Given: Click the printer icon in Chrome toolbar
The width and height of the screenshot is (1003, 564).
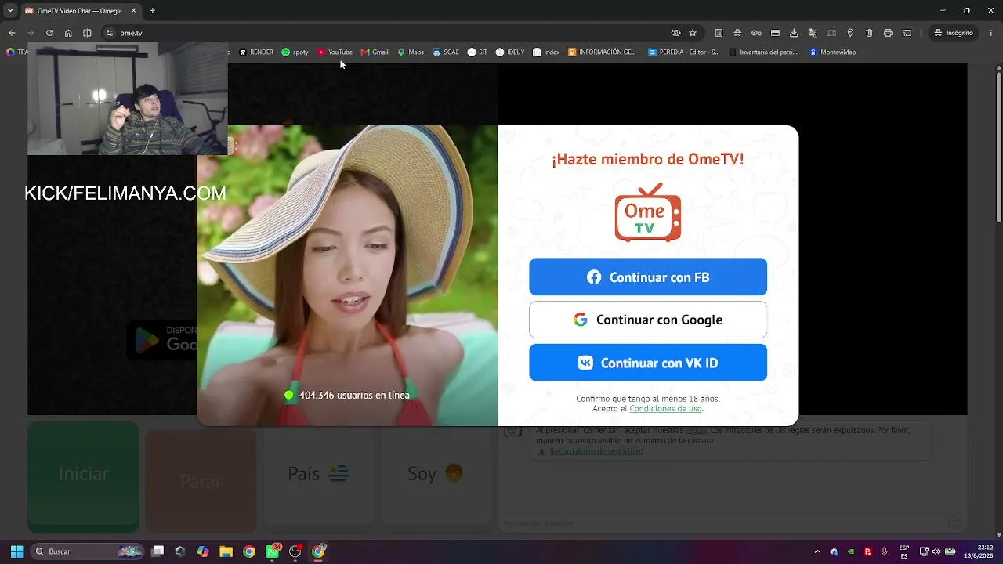Looking at the screenshot, I should click(x=888, y=33).
